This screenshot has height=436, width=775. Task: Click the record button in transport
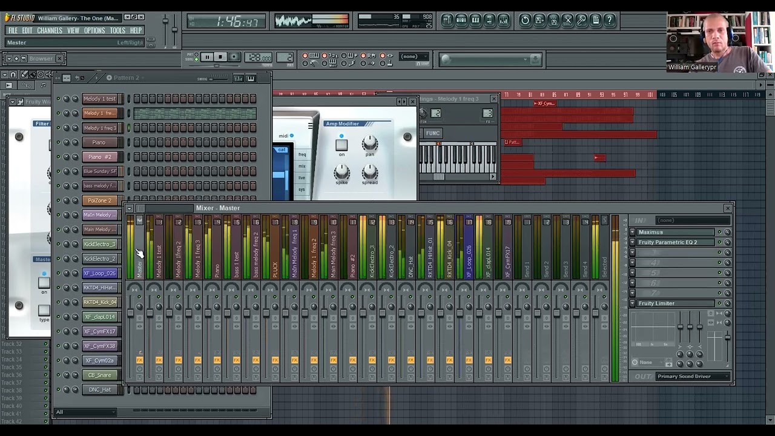(x=234, y=57)
